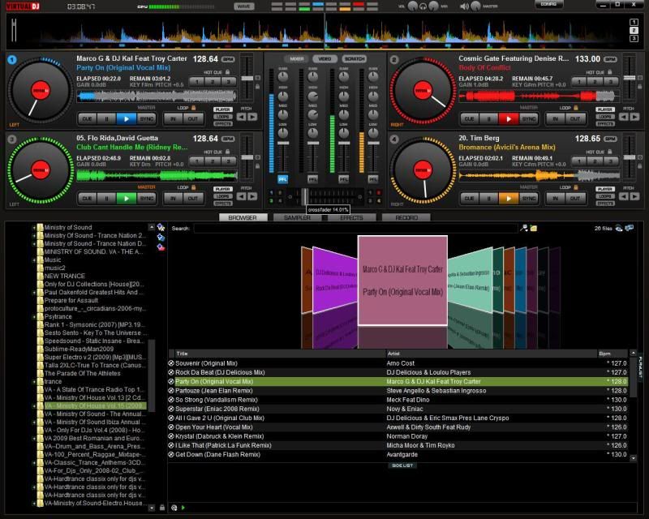Expand the Psytrance folder
This screenshot has width=649, height=519.
34,316
